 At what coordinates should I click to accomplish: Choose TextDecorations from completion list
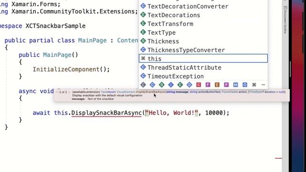203,15
